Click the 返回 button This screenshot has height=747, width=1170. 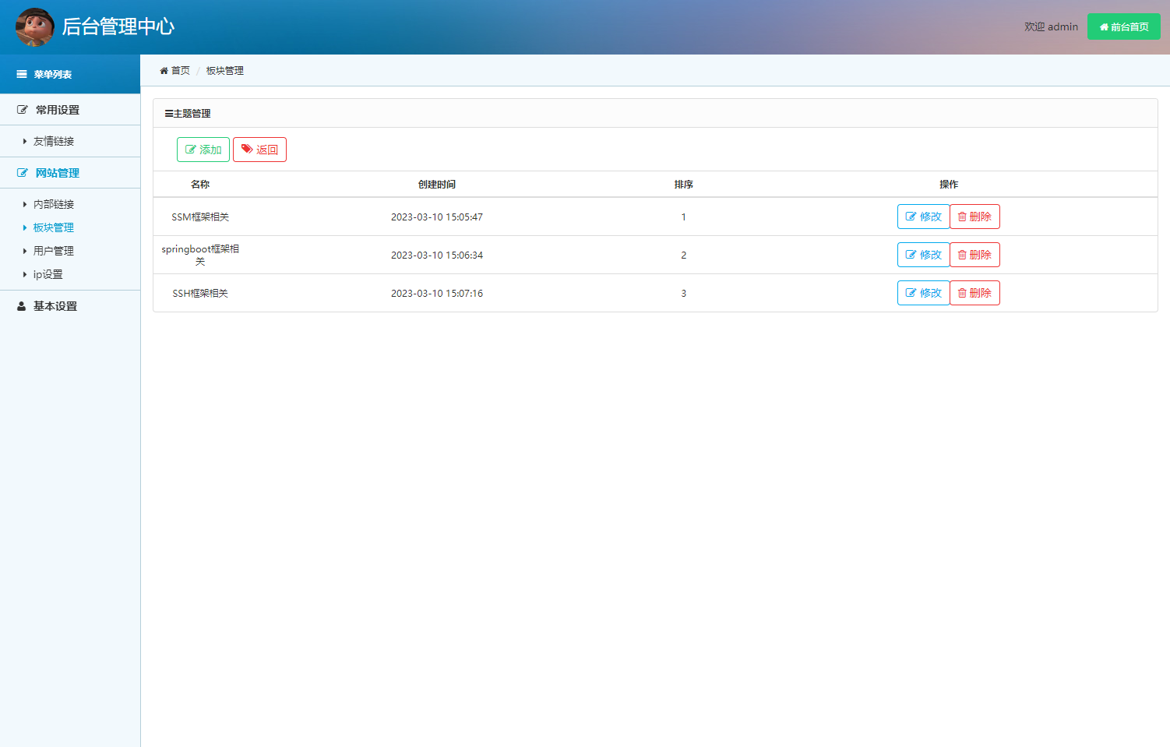[259, 150]
